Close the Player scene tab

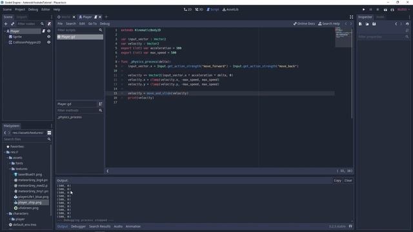pos(100,17)
